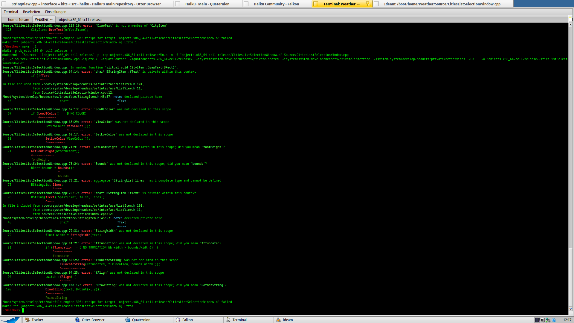Click the terminal scrollbar up arrow
This screenshot has width=574, height=323.
[570, 25]
